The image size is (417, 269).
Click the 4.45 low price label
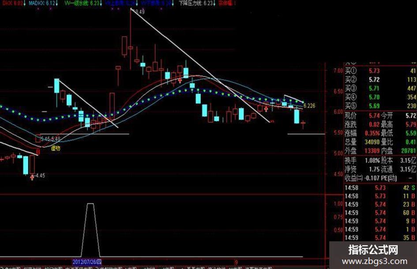[40, 175]
